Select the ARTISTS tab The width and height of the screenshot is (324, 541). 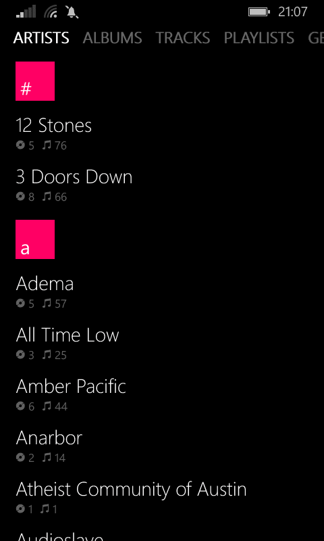[41, 38]
